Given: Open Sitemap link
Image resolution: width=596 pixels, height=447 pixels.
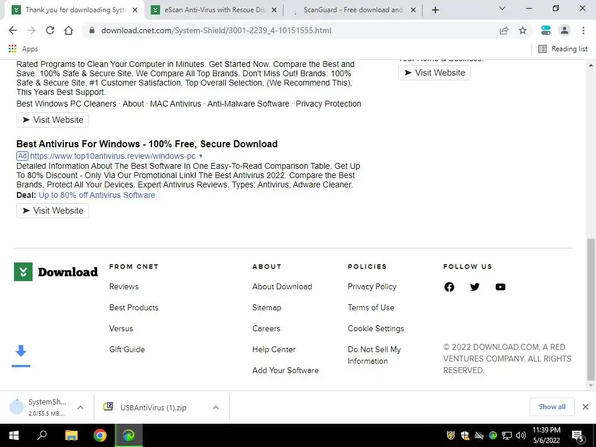Looking at the screenshot, I should point(267,307).
